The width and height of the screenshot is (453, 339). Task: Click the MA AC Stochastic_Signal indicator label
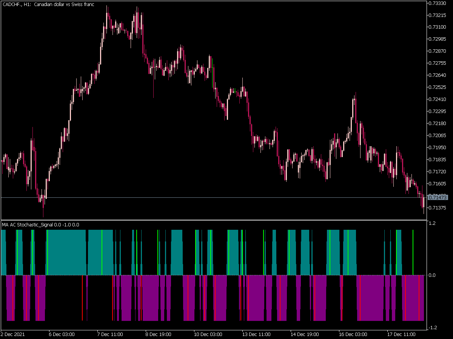(41, 225)
